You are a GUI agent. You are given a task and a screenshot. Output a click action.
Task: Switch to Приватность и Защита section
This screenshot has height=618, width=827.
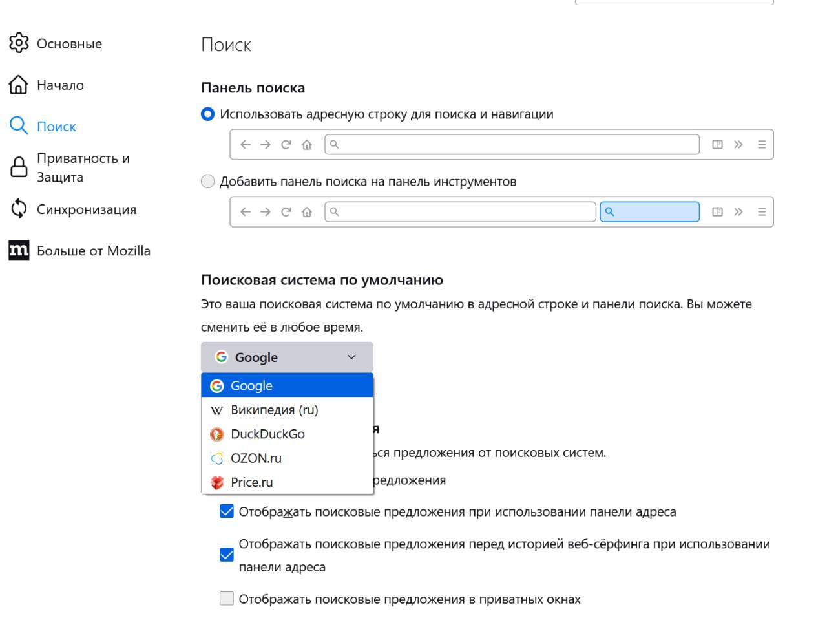click(x=83, y=167)
